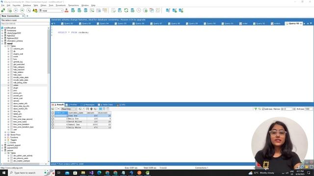Expand the orders table node
314x176 pixels.
(x=8, y=85)
